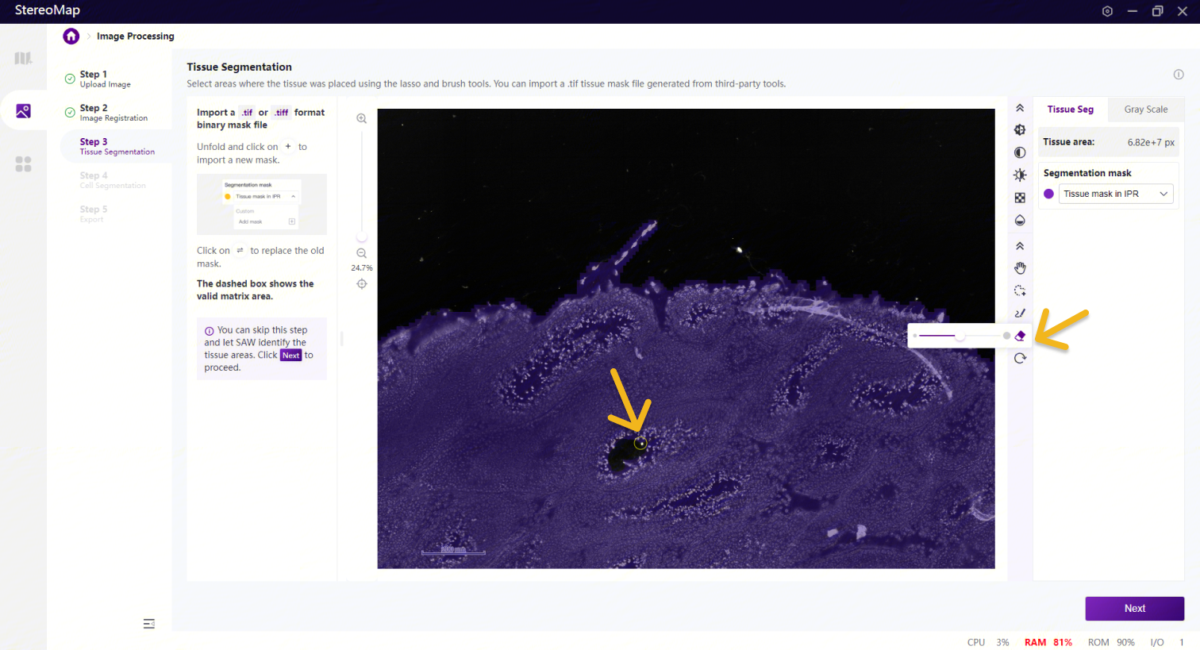Collapse the upper image adjustment tool group
The image size is (1200, 650).
(x=1020, y=108)
